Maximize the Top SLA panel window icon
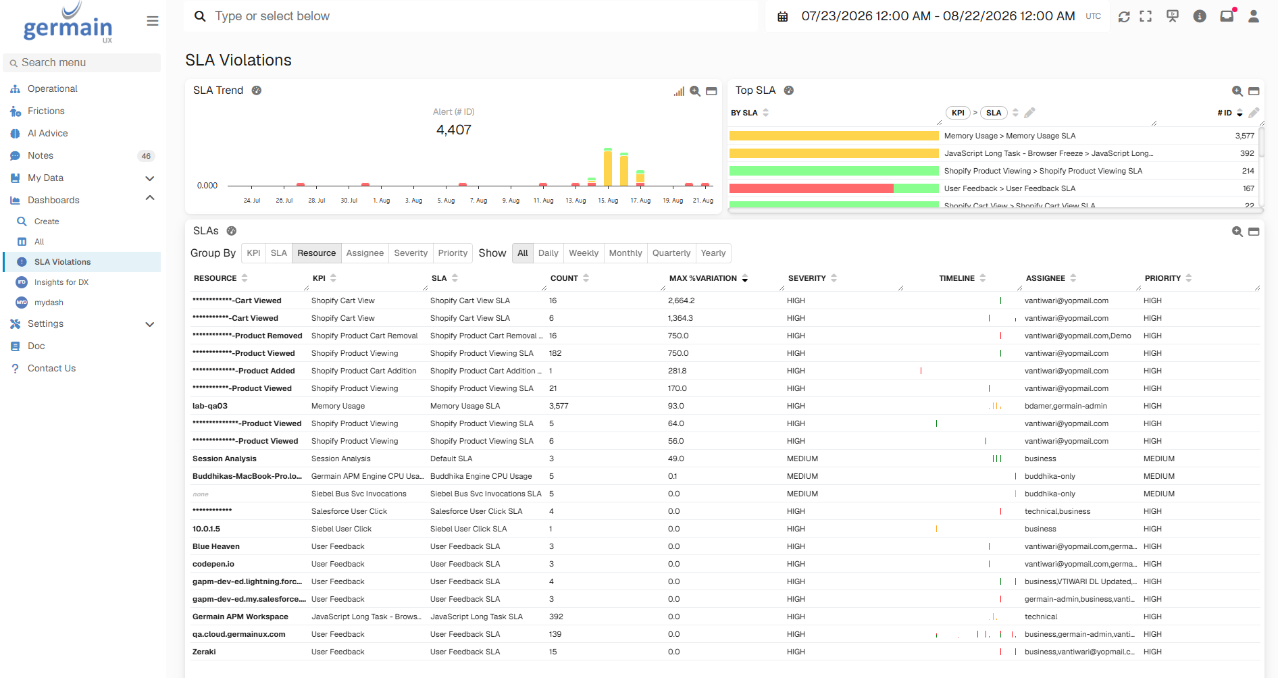 (x=1254, y=91)
